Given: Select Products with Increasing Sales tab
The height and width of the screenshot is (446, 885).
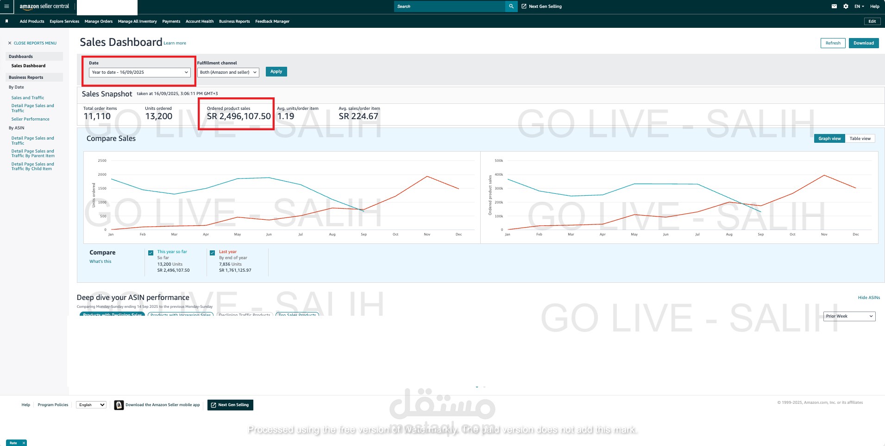Looking at the screenshot, I should [x=181, y=314].
